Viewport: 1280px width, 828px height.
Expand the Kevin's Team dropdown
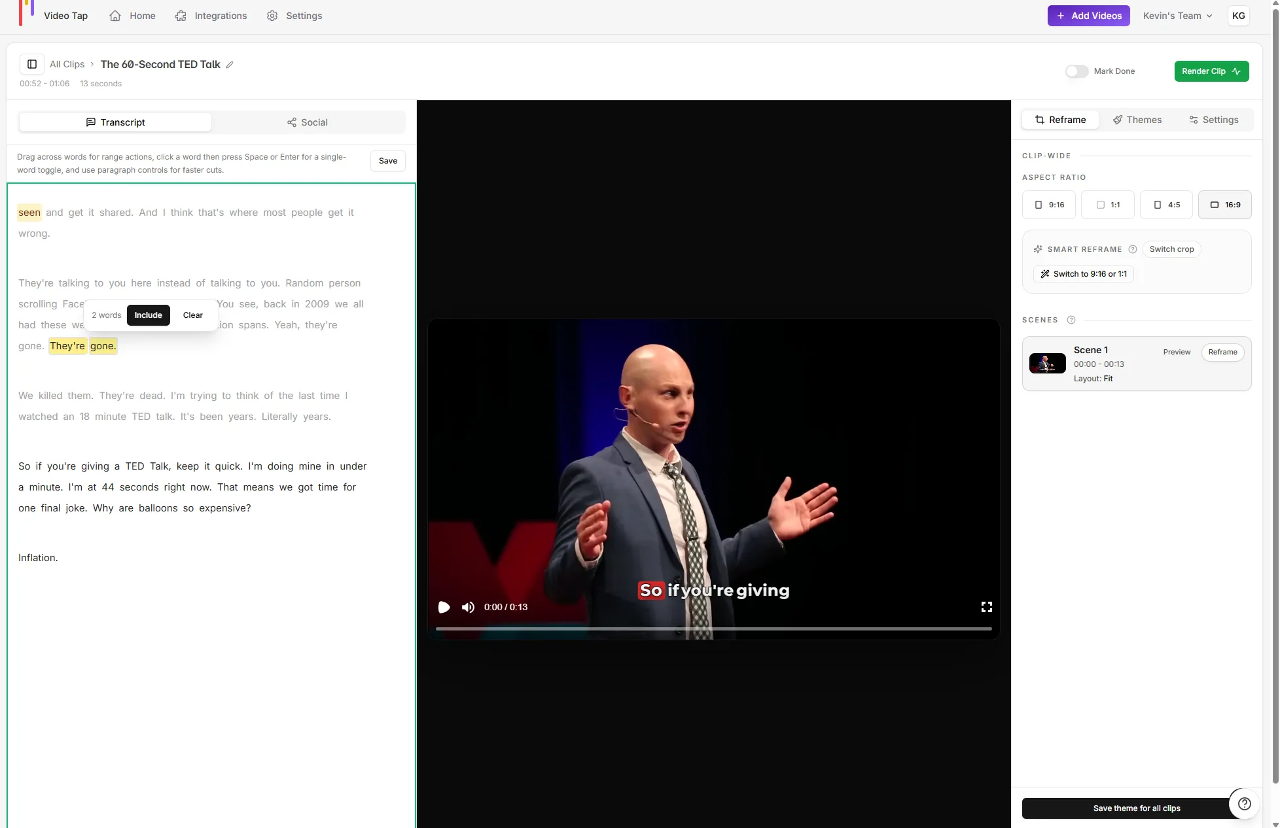click(x=1177, y=16)
